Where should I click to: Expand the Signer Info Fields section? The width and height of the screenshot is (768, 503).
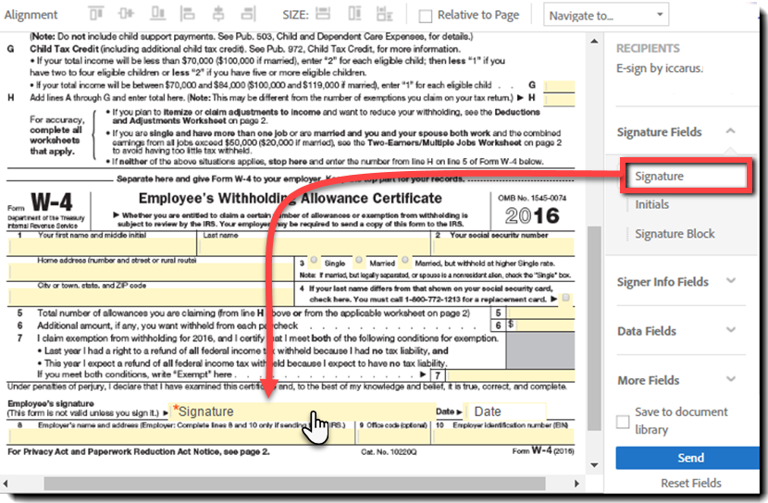(731, 281)
